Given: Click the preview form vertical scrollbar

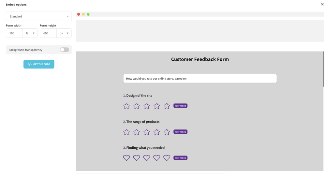Looking at the screenshot, I should [323, 69].
